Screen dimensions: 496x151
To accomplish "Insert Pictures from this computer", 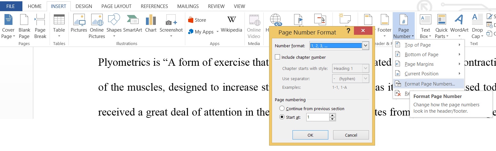I will pyautogui.click(x=79, y=24).
